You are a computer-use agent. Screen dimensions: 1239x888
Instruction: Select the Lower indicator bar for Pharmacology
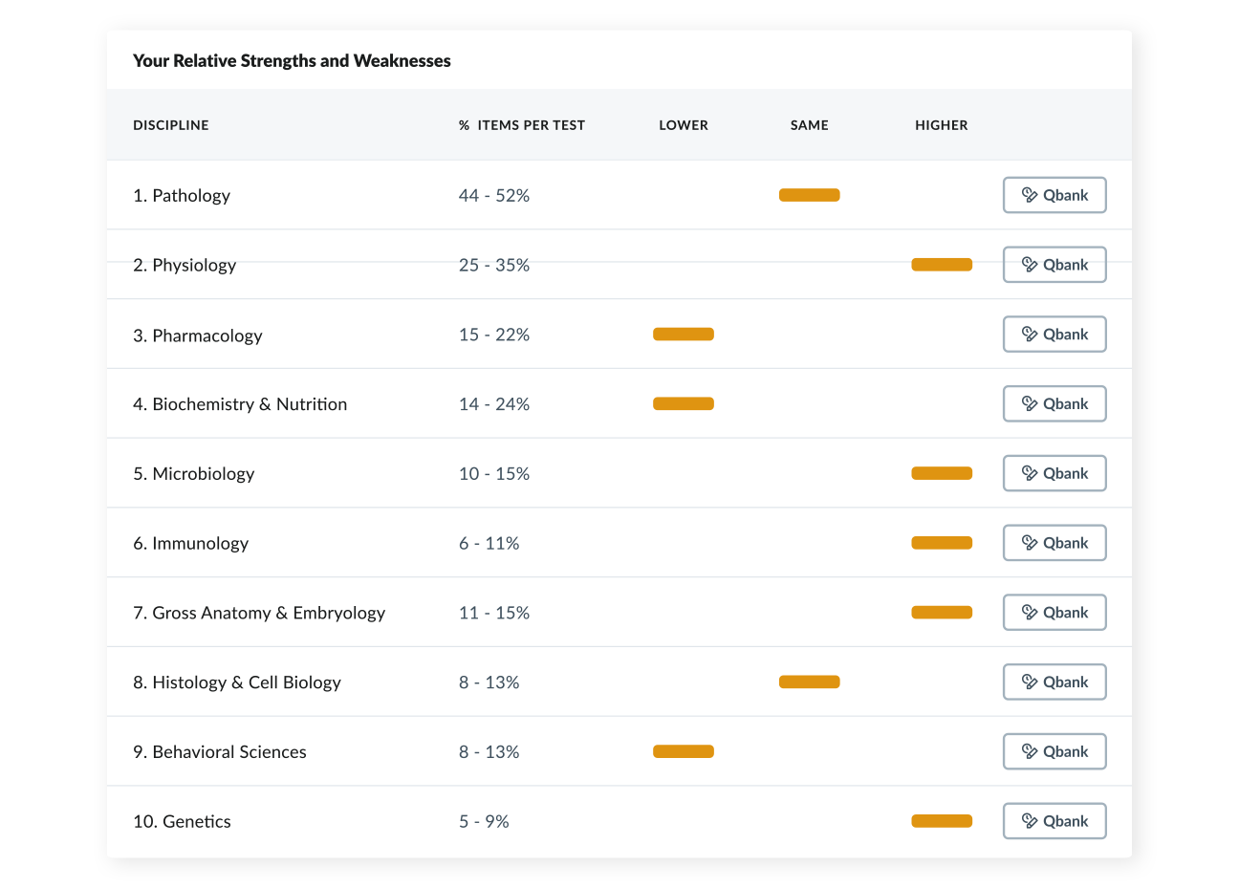pyautogui.click(x=683, y=334)
